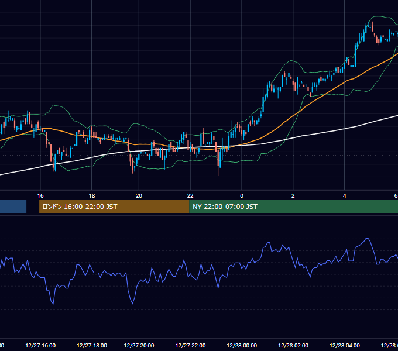398x351 pixels.
Task: Click the NY 22:00-07:00 JST session bar
Action: 293,207
